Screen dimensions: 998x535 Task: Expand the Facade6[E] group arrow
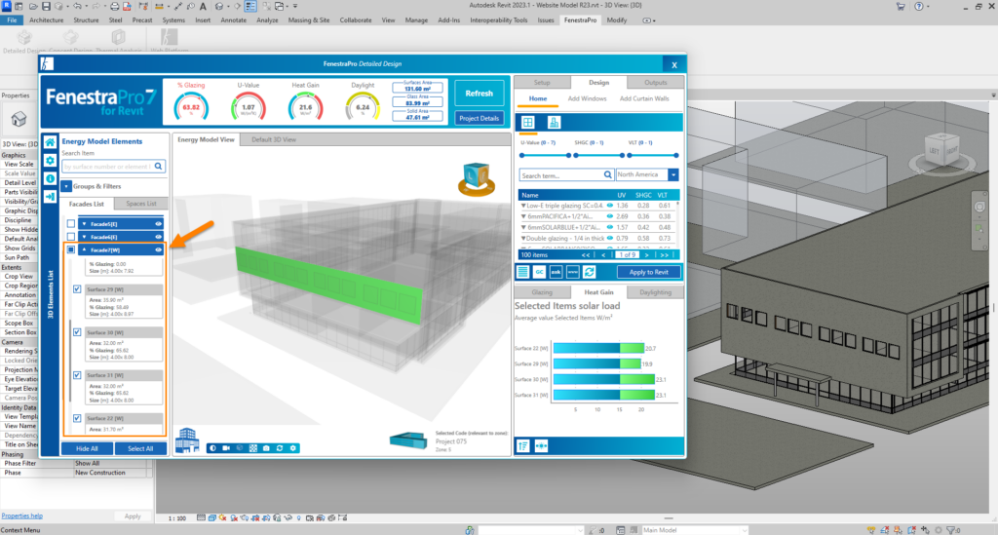84,237
